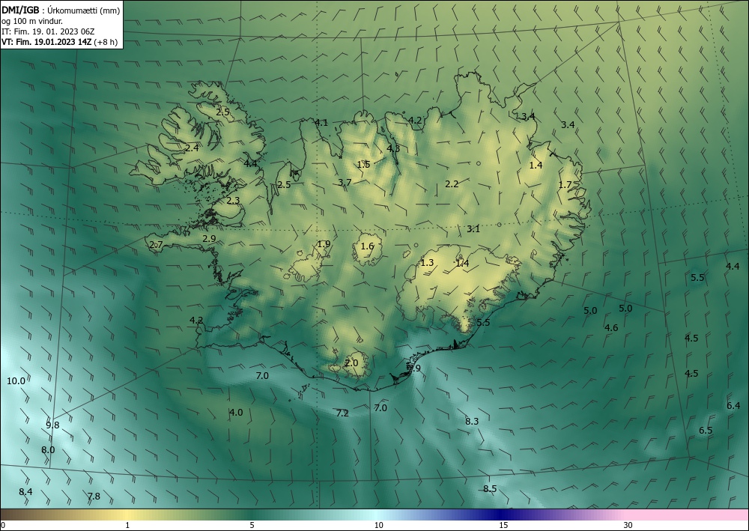The width and height of the screenshot is (749, 531).
Task: Click the legend title 'DMI/IGB : Úrkomumætti (mm)'
Action: (x=61, y=10)
